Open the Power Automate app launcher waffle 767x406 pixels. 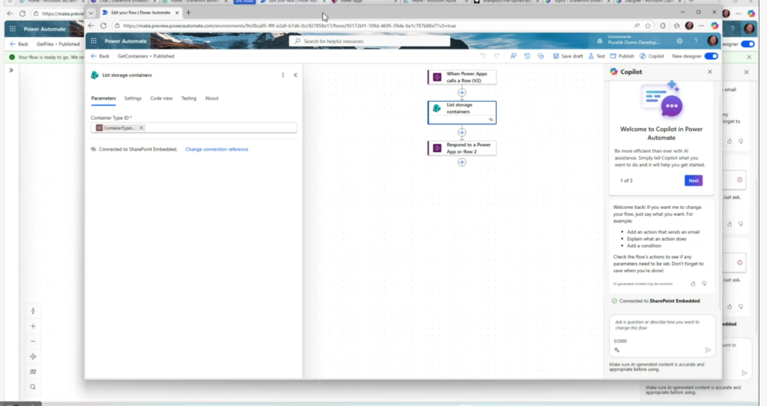94,41
